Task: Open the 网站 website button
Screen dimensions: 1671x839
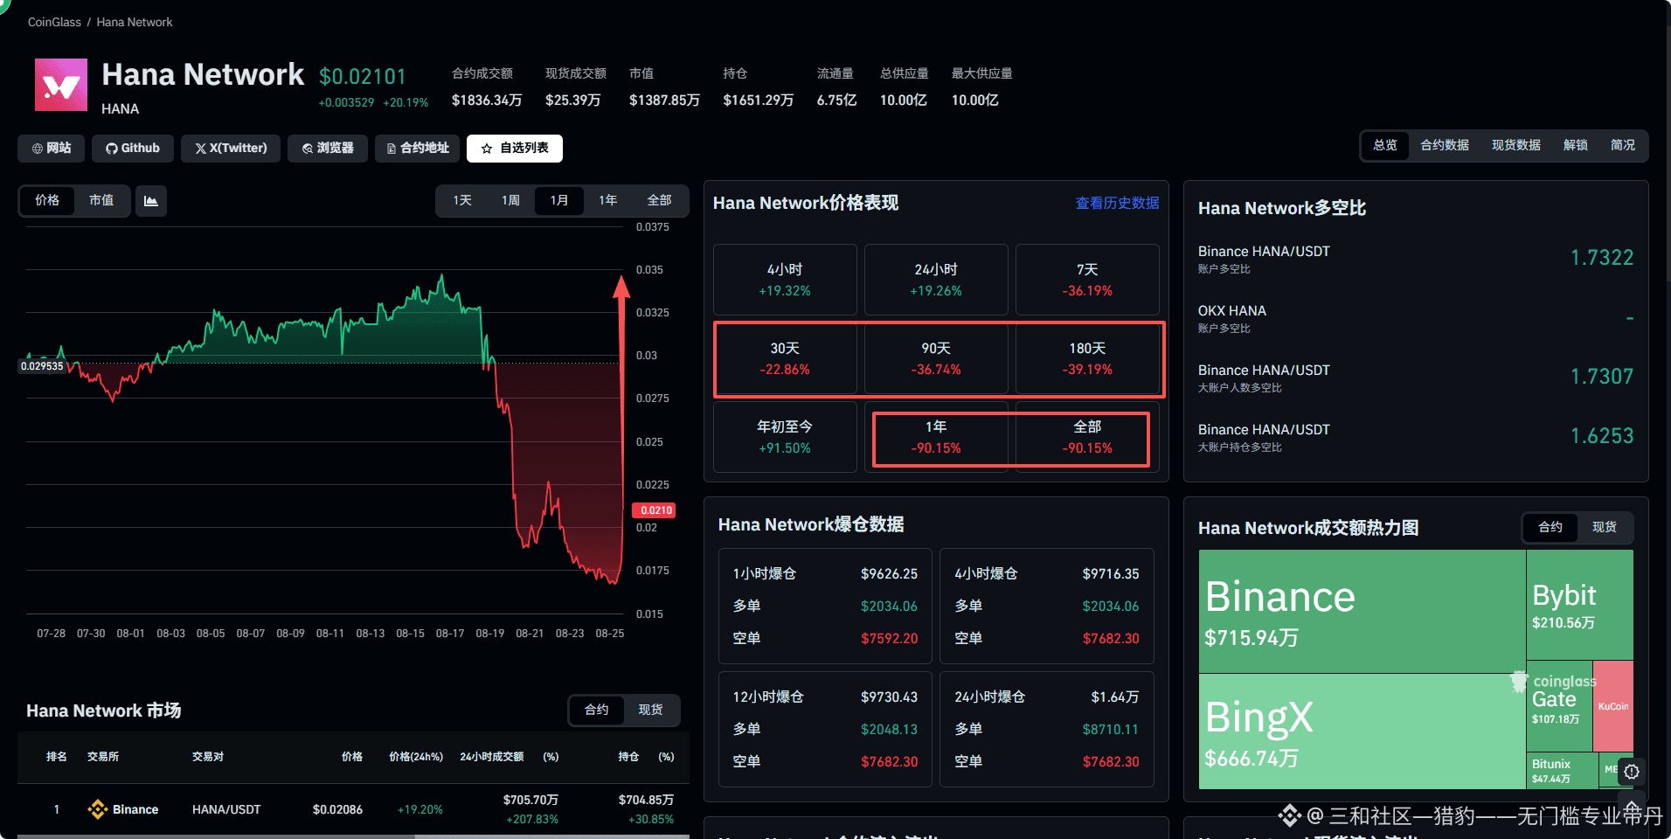Action: point(52,149)
